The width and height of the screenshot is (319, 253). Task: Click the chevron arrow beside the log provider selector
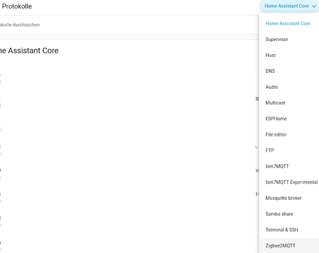[314, 7]
